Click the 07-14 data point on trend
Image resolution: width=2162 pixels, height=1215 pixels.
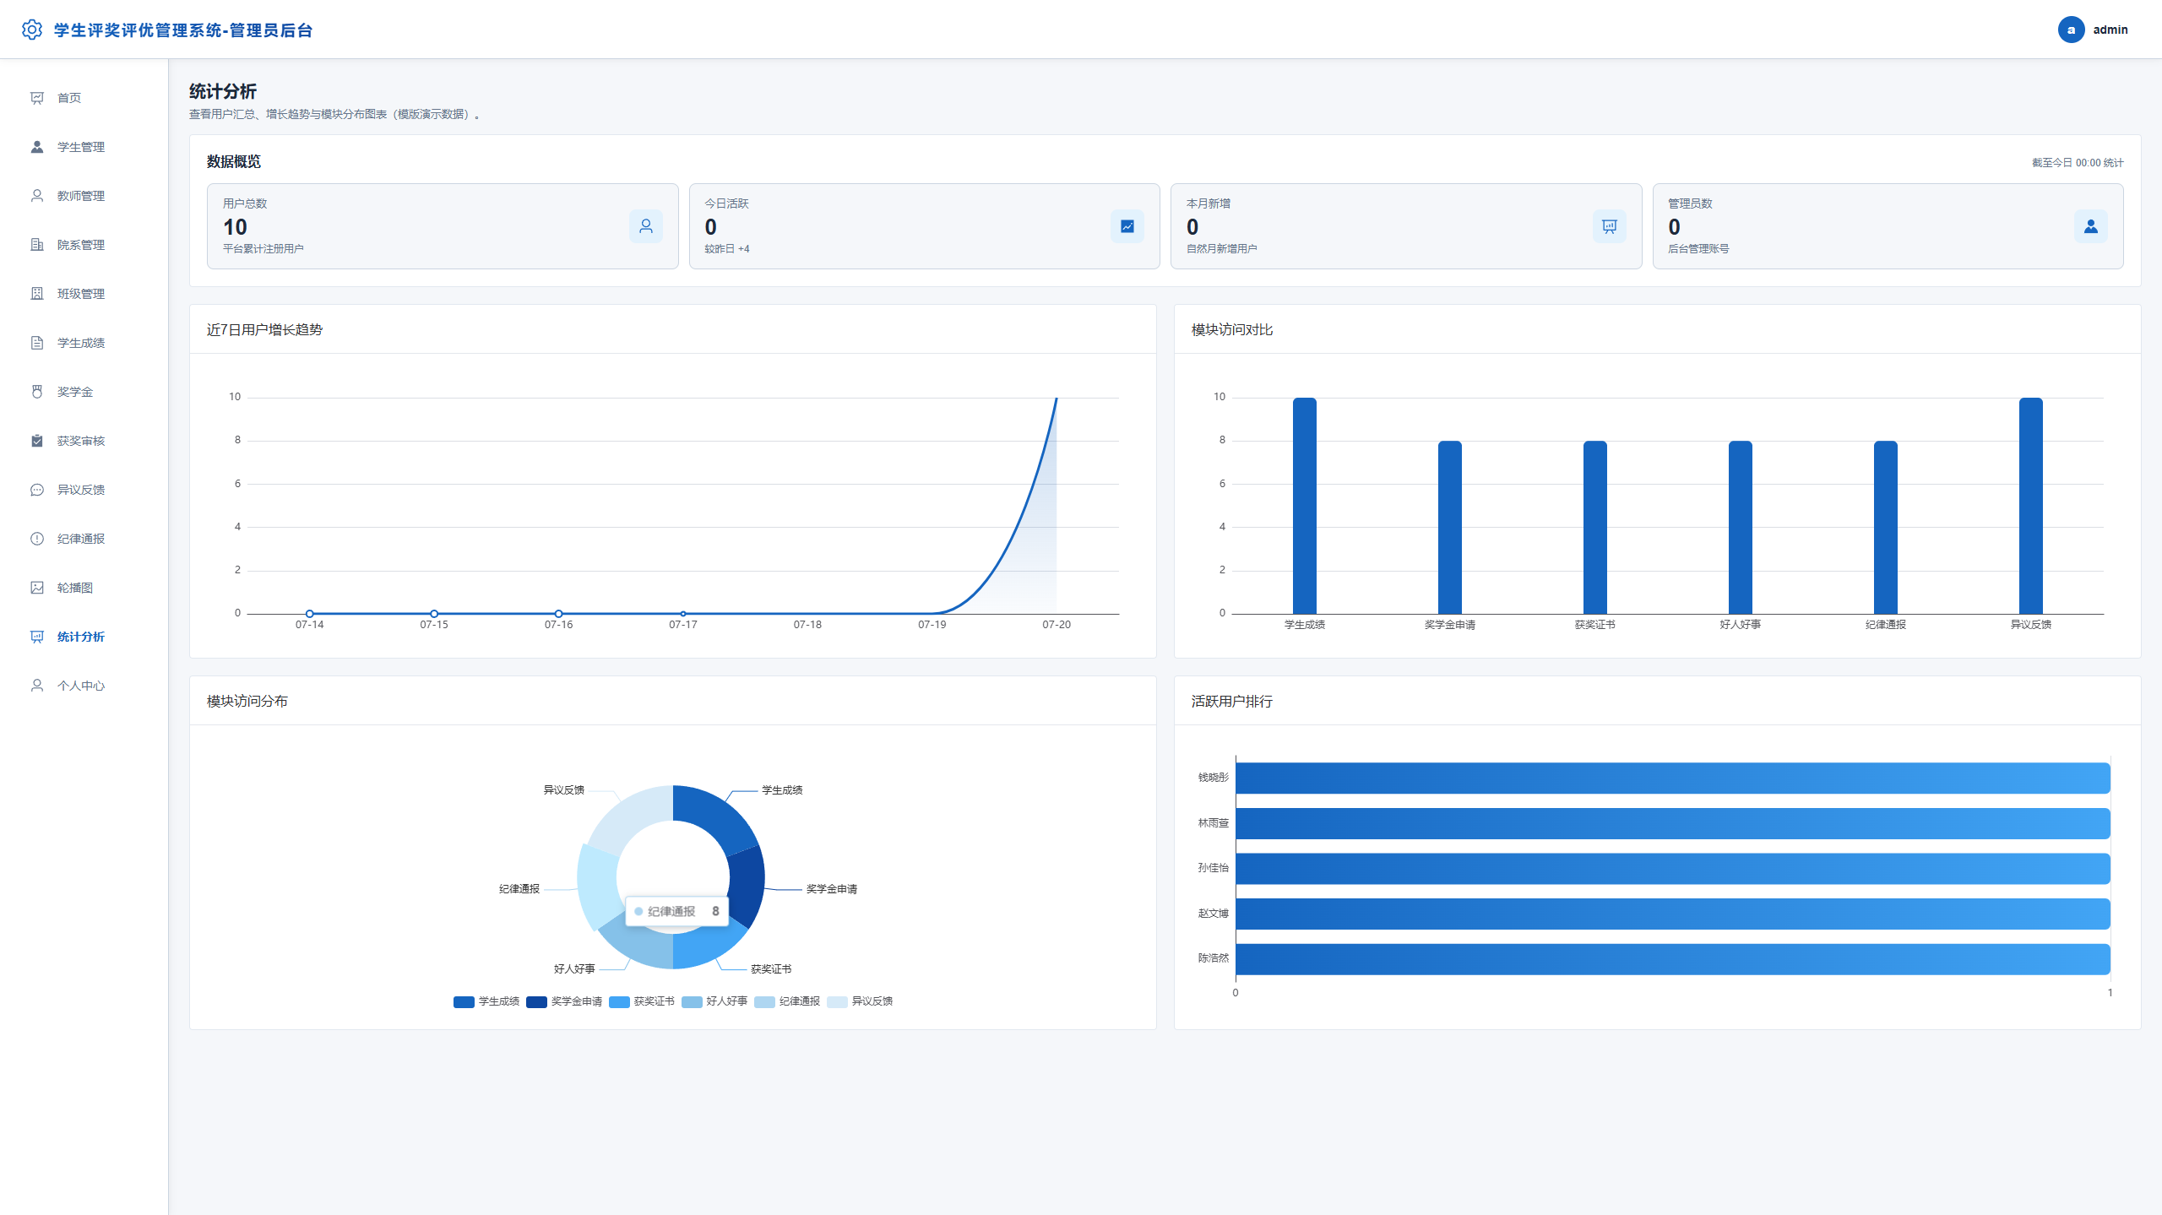[310, 614]
